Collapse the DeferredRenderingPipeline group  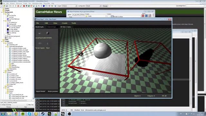click(6, 46)
